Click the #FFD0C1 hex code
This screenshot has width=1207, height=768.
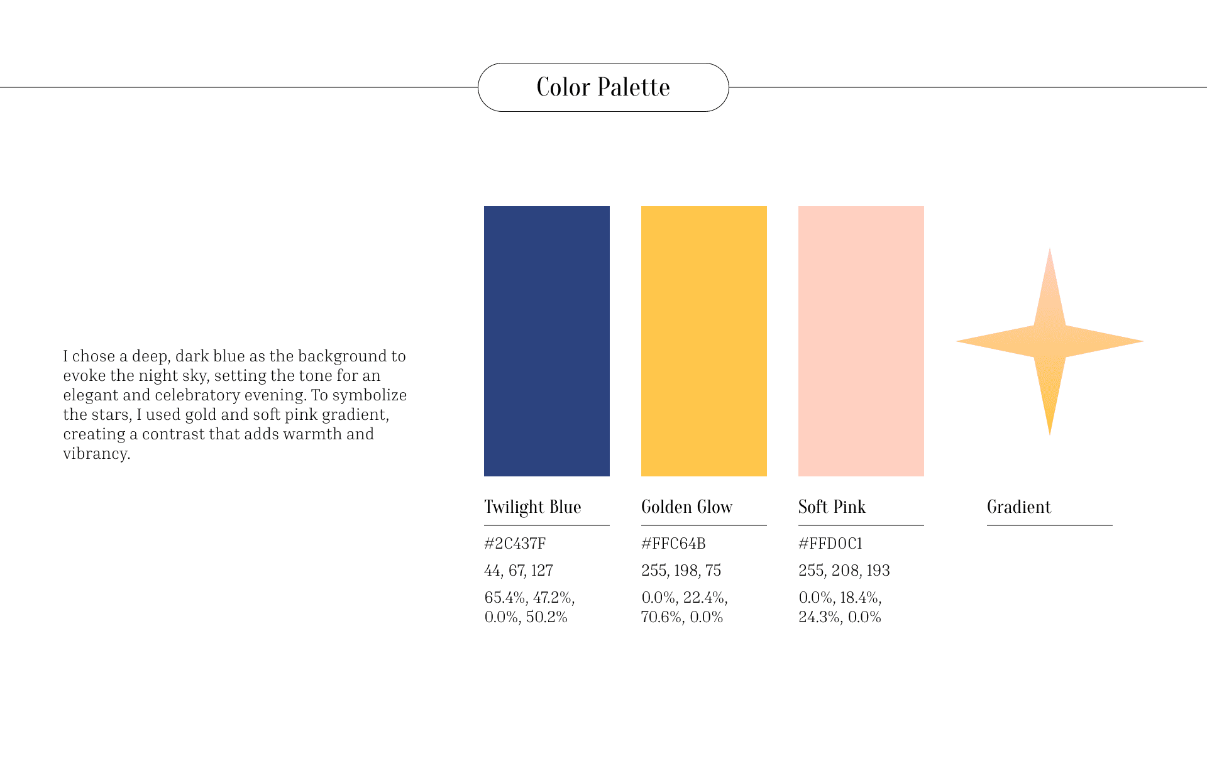(x=830, y=543)
